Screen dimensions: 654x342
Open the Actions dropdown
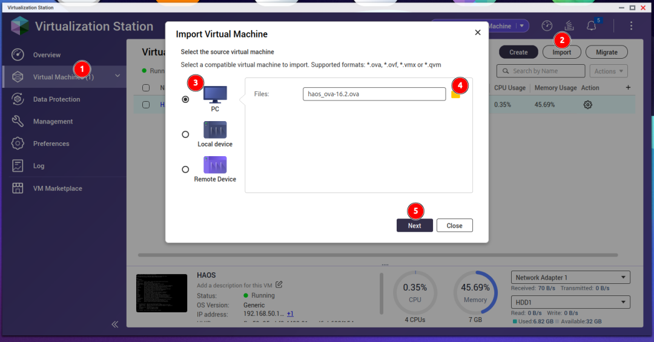point(609,71)
